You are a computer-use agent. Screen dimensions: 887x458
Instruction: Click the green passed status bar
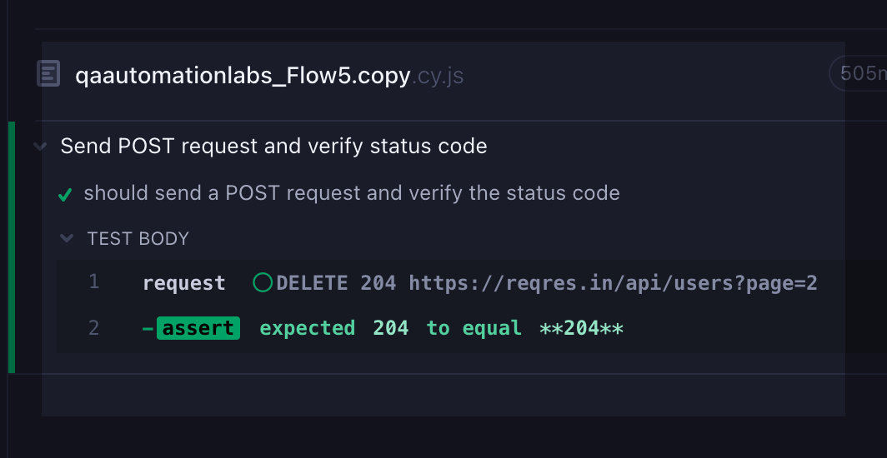point(12,247)
